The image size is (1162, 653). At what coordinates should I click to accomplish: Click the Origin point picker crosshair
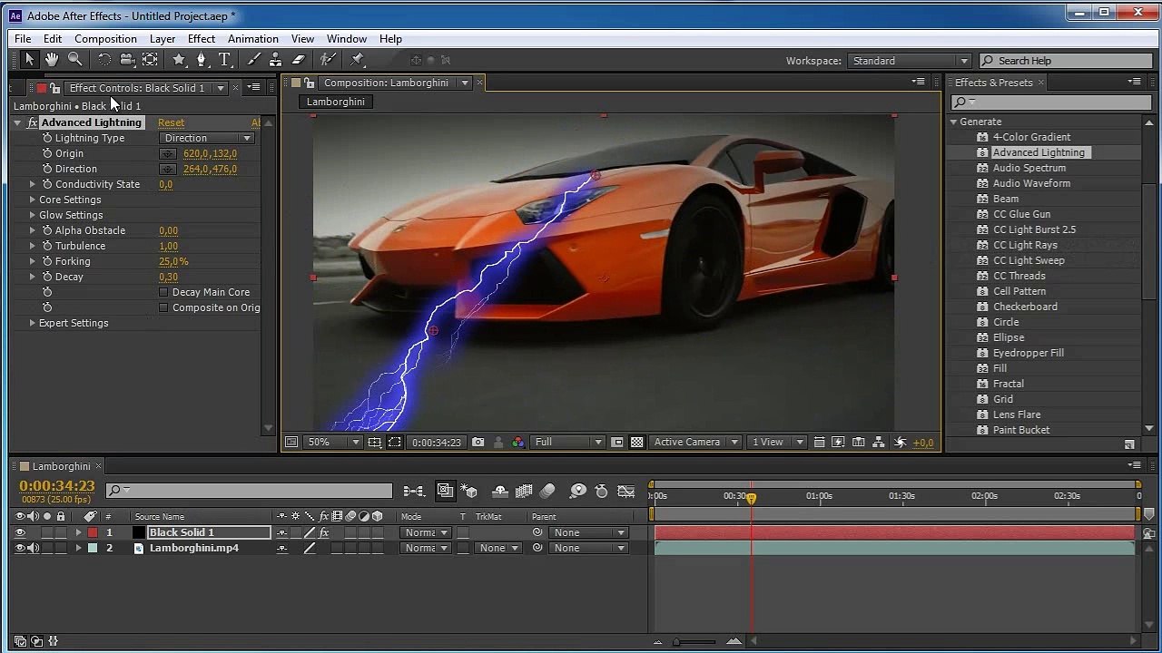point(168,154)
